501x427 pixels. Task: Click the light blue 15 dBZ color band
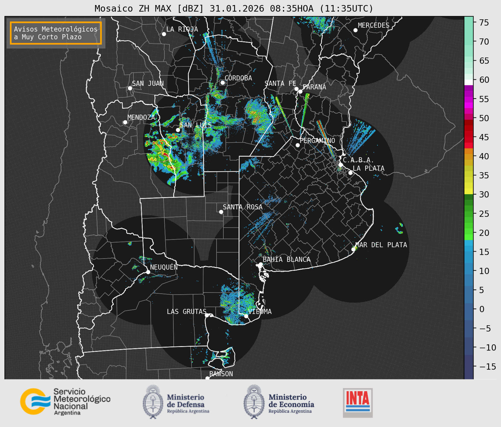point(469,252)
